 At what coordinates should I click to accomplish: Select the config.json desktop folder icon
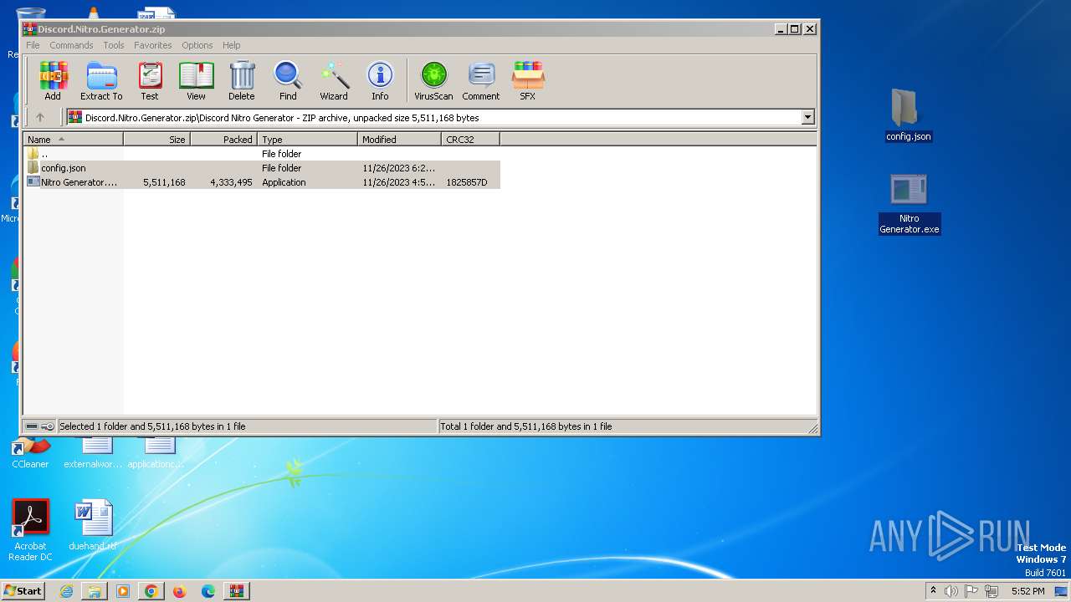[908, 115]
